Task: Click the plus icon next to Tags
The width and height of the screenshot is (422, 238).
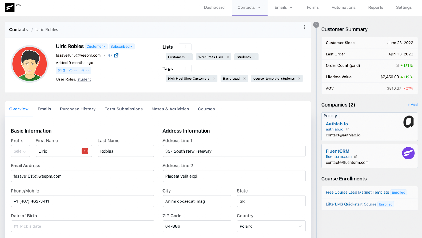Action: (x=185, y=68)
